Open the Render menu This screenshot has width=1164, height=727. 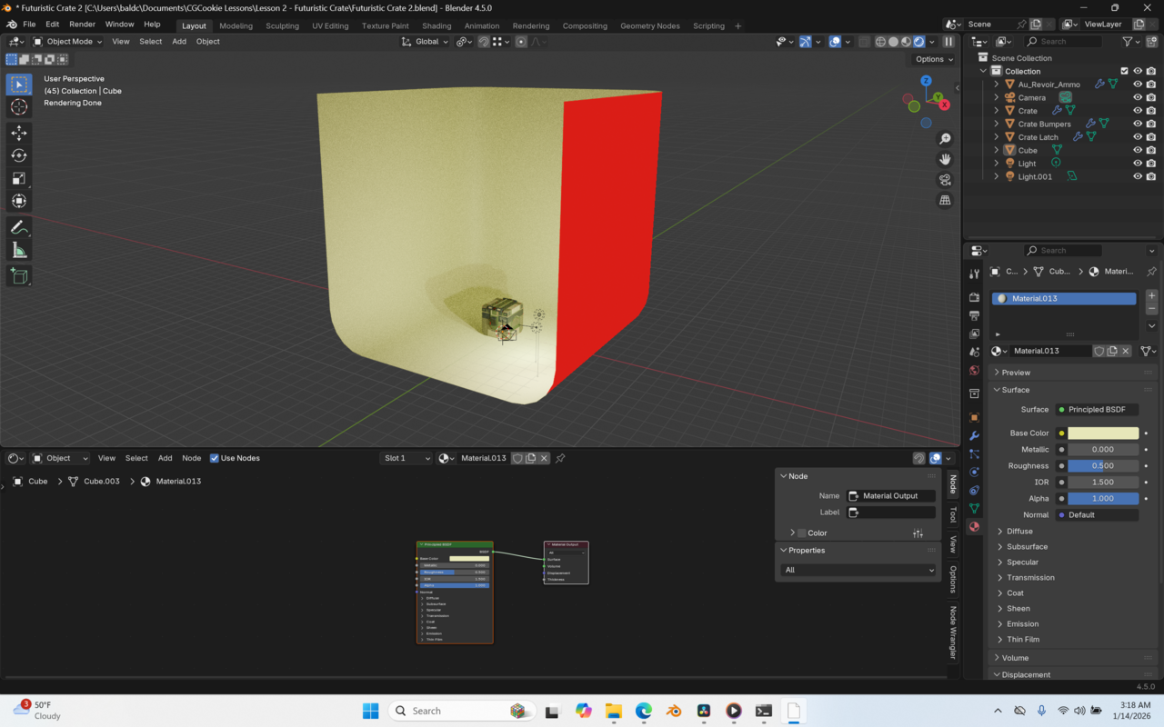tap(82, 24)
